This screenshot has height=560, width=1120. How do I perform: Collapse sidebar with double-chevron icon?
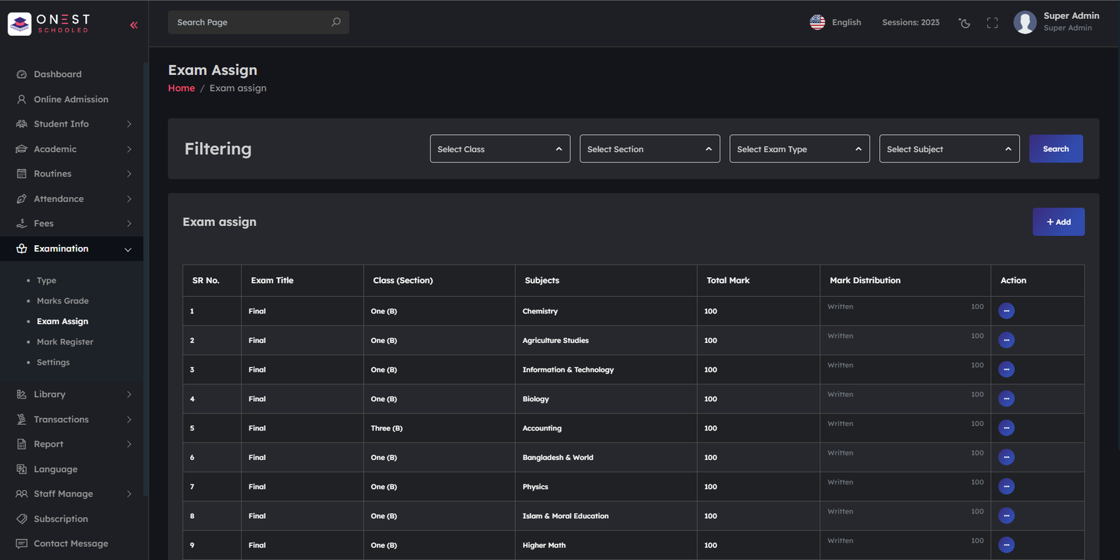pos(134,25)
